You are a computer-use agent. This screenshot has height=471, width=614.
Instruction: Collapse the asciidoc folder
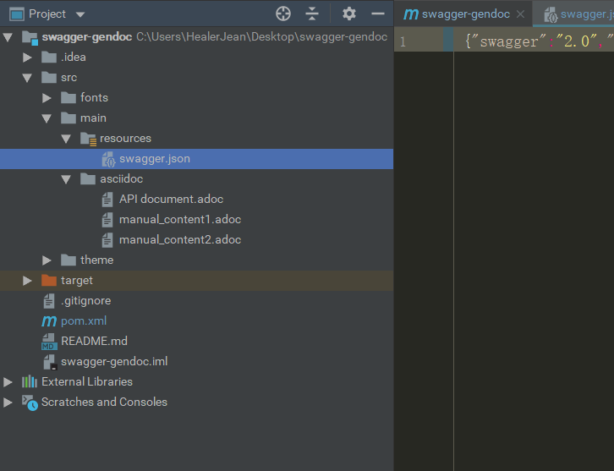point(66,179)
